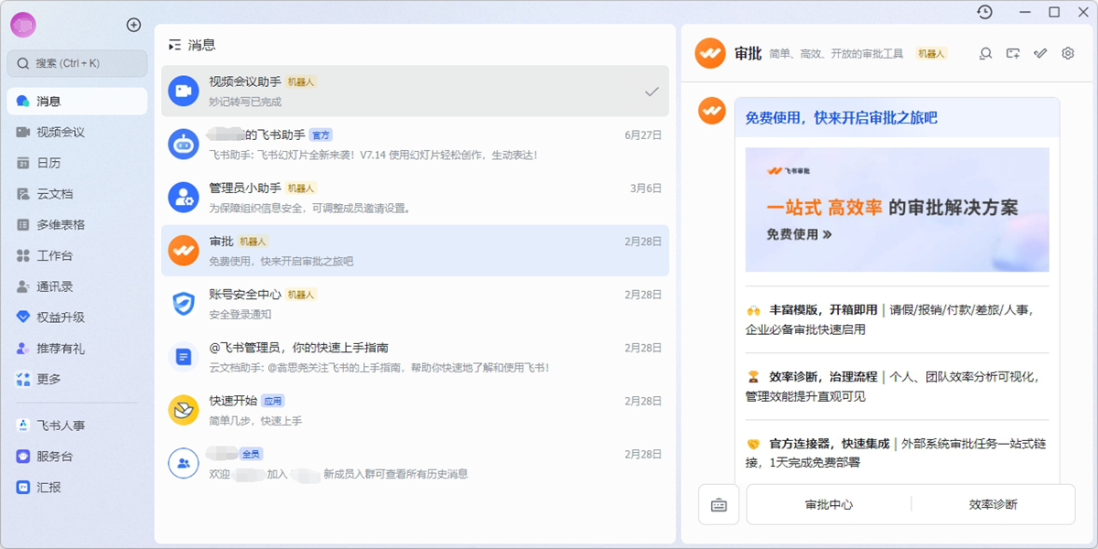Click the 一站式高效率的审批解决方案 banner image

(897, 210)
